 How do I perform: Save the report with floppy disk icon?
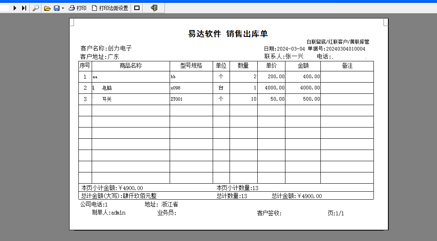click(57, 8)
